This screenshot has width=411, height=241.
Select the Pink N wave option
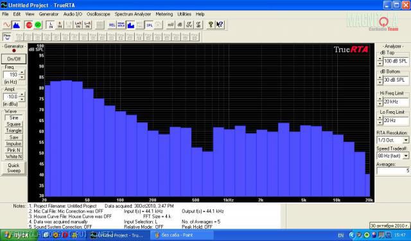coord(13,150)
